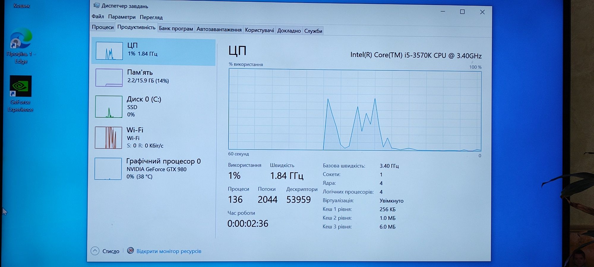Select the Wi-Fi mini graph thumbnail
Screen dimensions: 594x267
(x=108, y=138)
